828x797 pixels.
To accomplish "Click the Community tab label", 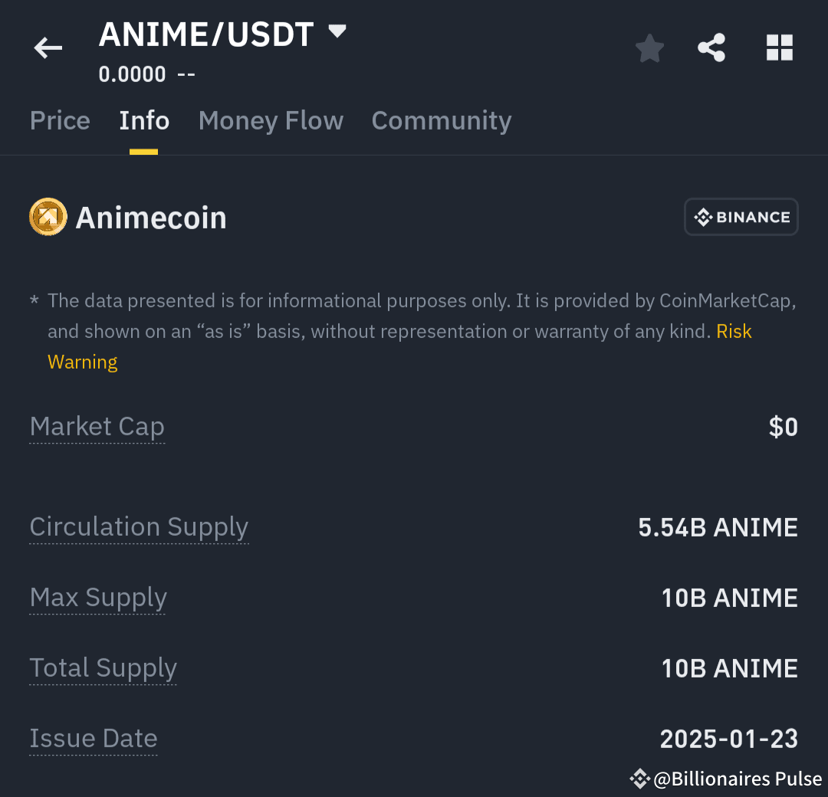I will (441, 120).
